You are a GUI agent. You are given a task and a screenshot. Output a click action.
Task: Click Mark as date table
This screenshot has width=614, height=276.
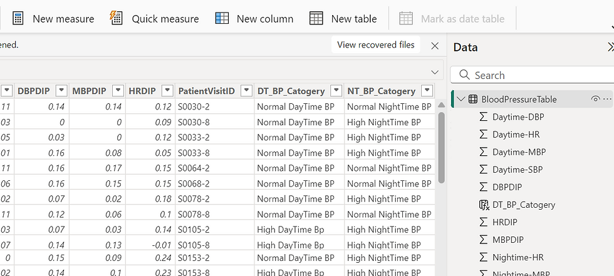click(452, 18)
